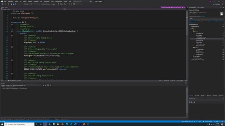Clear all output in Ausgabe panel
The width and height of the screenshot is (225, 126).
click(x=48, y=85)
